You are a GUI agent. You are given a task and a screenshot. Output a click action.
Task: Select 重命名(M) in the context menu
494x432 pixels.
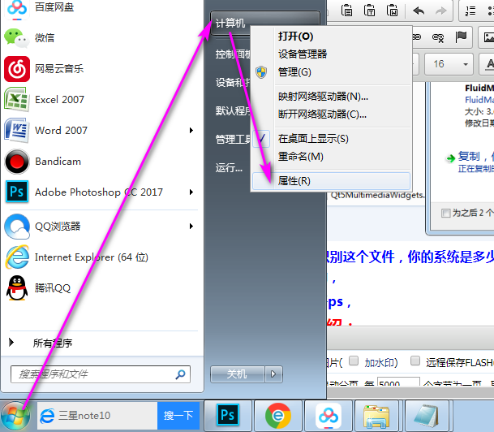332,157
